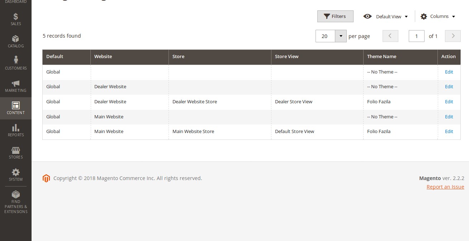Viewport: 469px width, 241px height.
Task: Edit the Main Website Store configuration
Action: 449,131
